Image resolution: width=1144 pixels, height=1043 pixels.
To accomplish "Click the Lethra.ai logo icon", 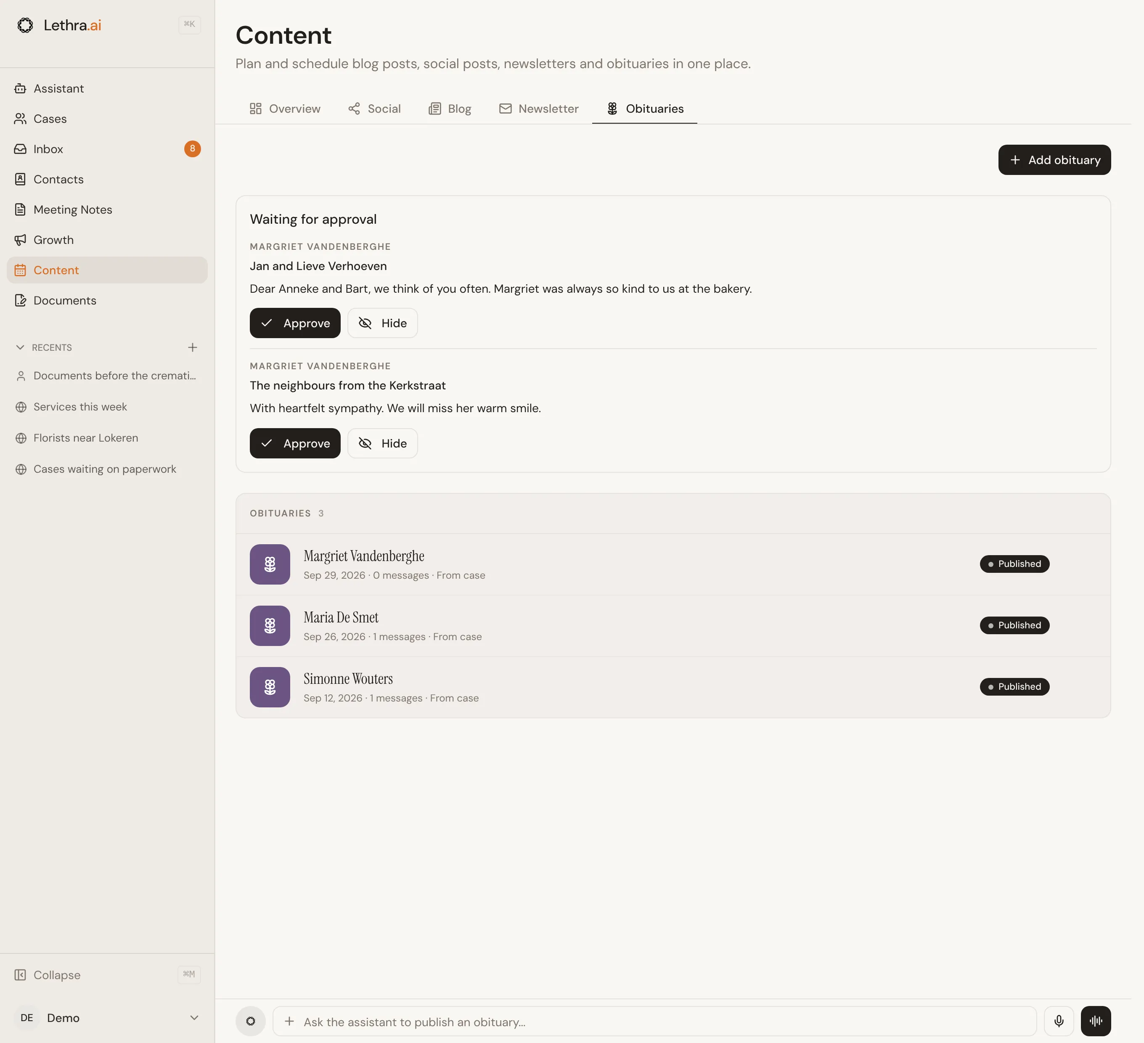I will 25,25.
